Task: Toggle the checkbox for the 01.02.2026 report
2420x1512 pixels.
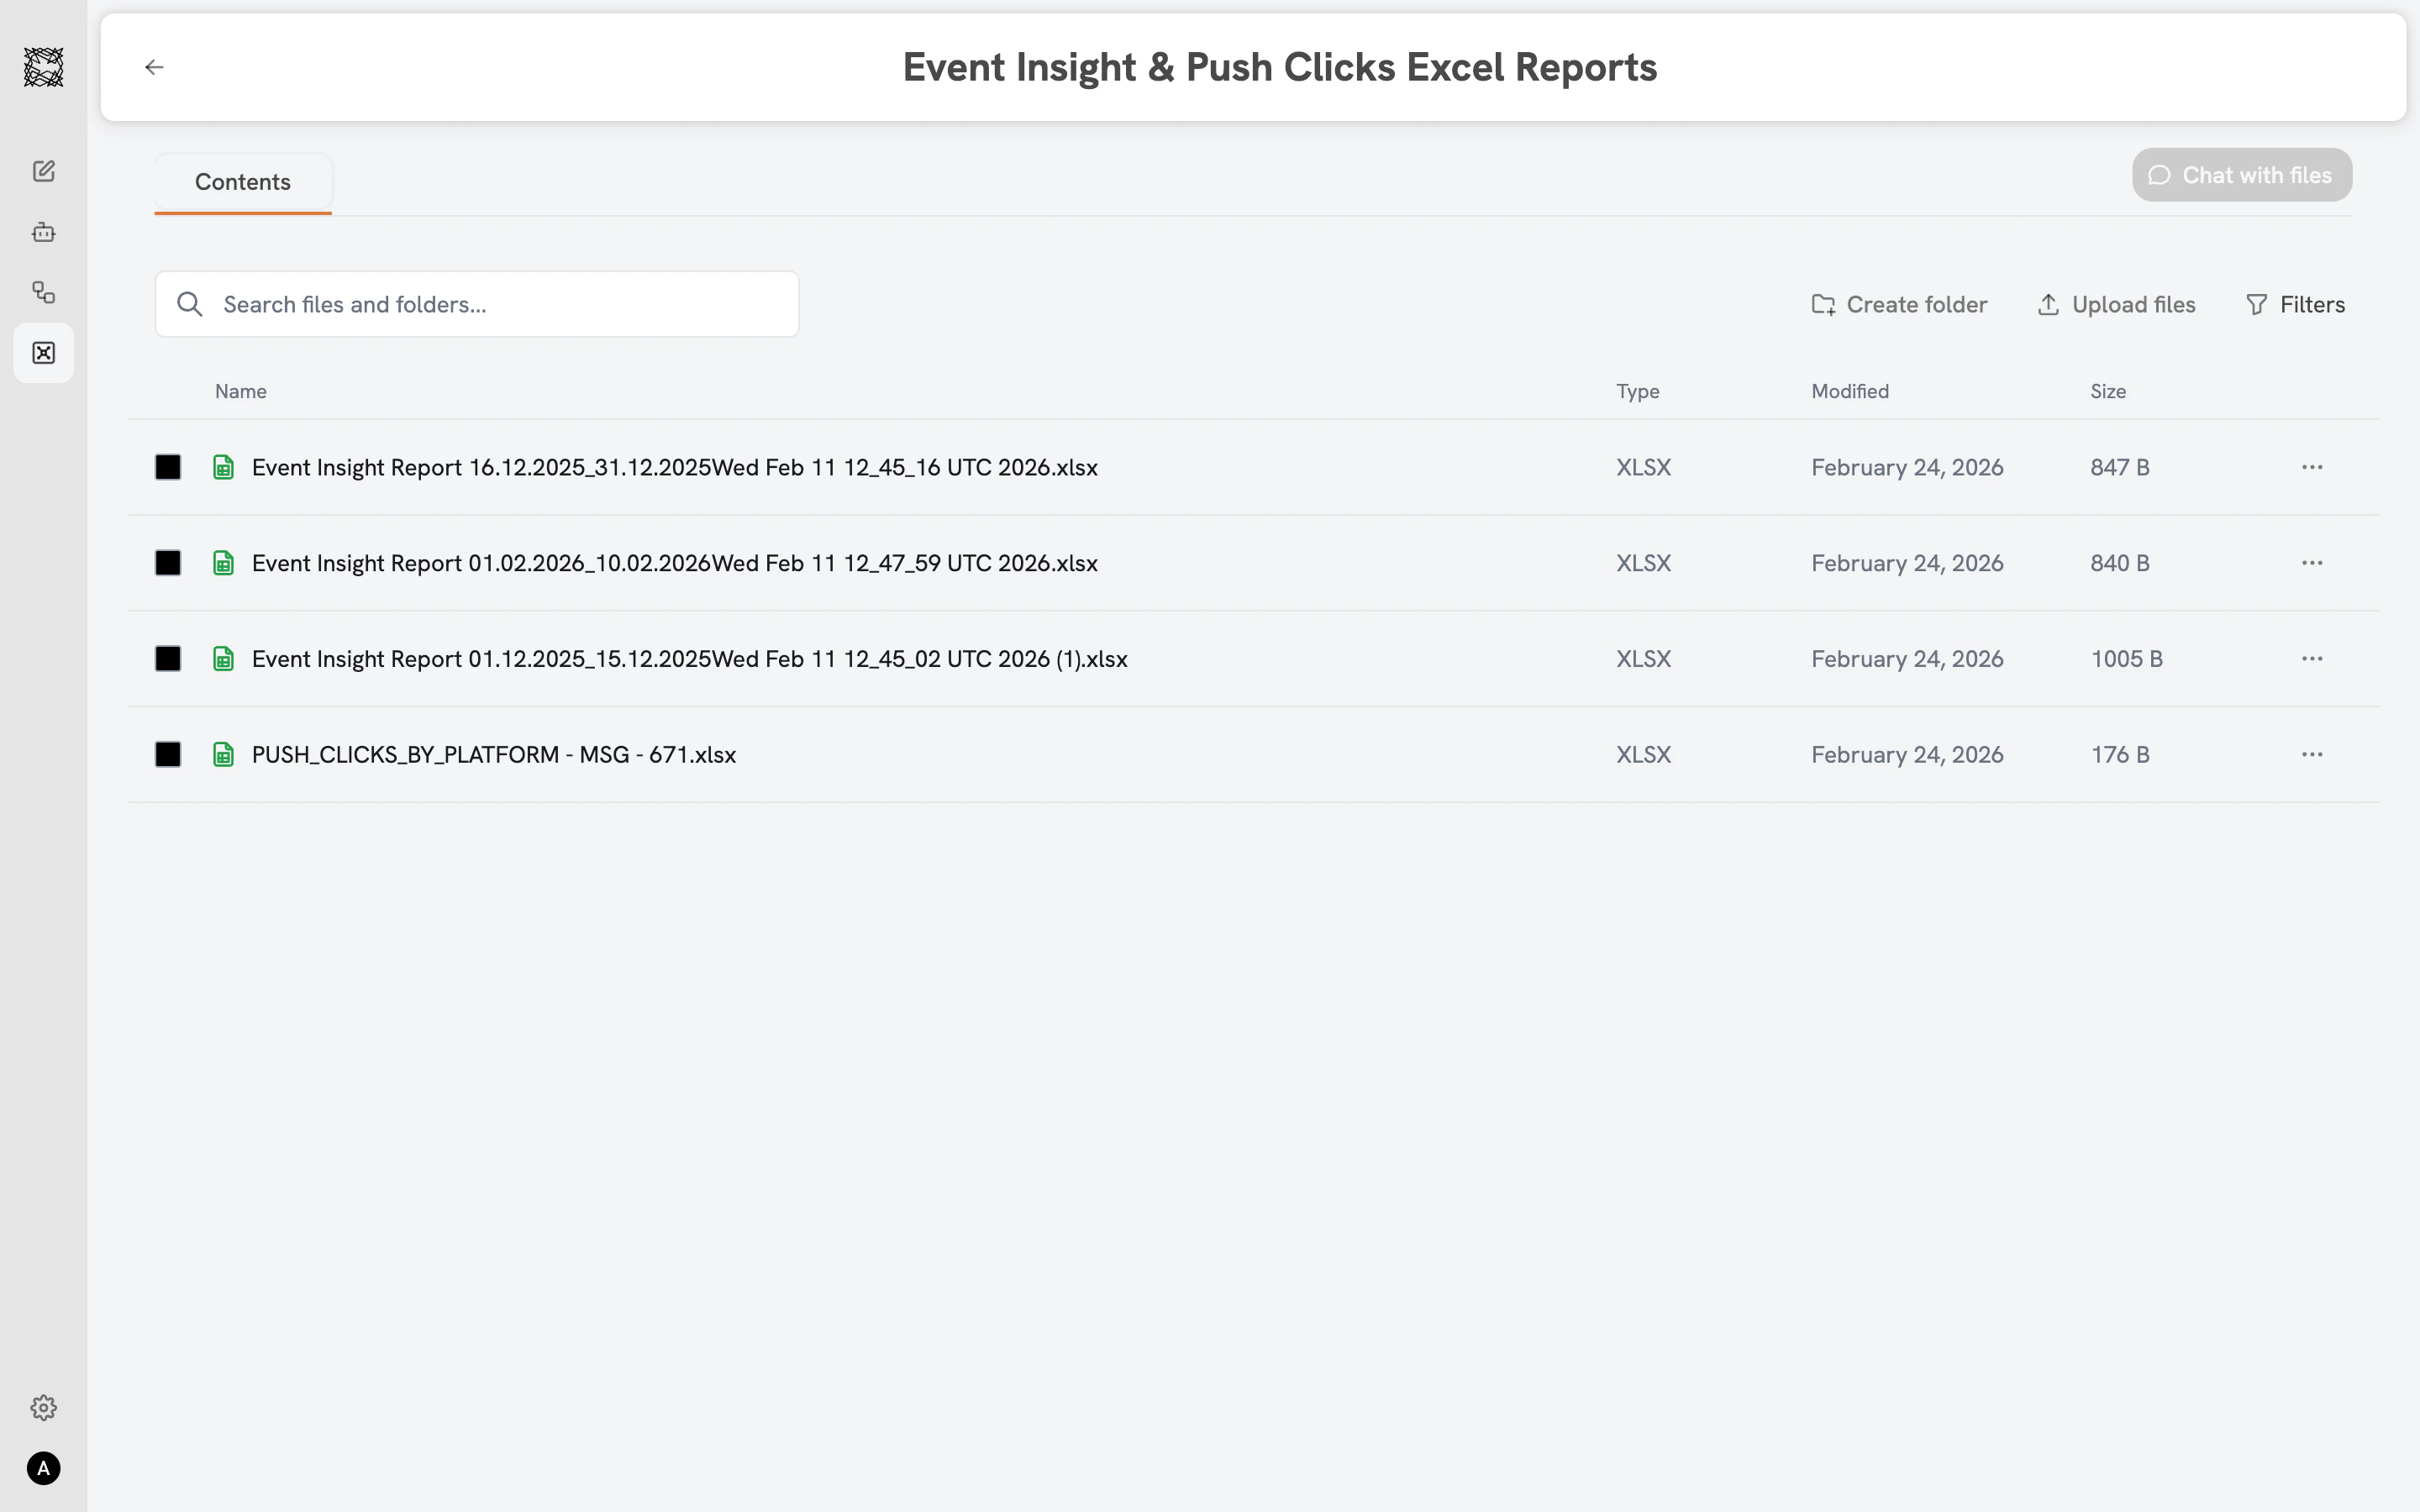Action: [167, 562]
